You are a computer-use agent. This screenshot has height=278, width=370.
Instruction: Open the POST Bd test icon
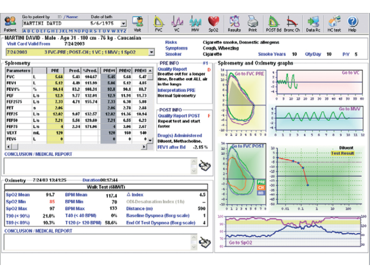click(x=273, y=24)
